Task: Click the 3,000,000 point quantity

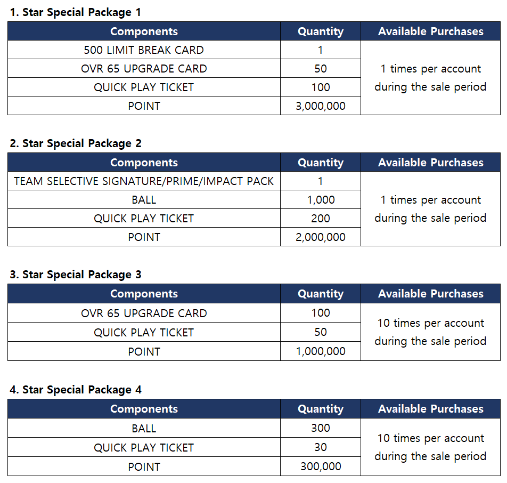Action: pos(321,106)
